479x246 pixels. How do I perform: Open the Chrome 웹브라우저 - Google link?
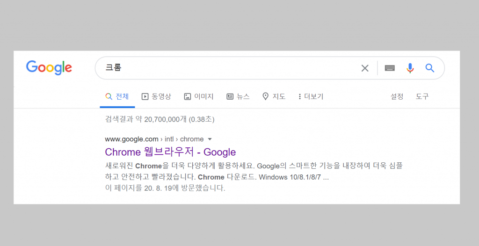coord(170,152)
